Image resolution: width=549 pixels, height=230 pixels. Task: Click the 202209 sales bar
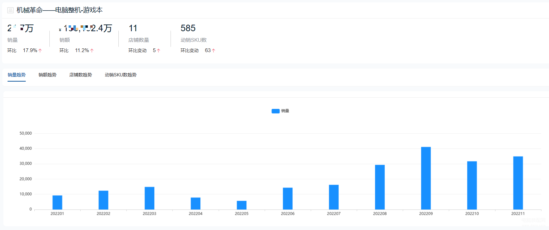(426, 178)
